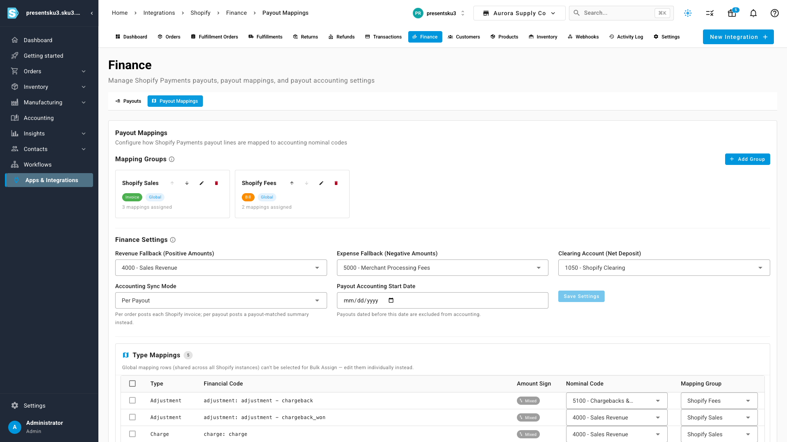The width and height of the screenshot is (787, 442).
Task: Click the calendar icon in date field
Action: tap(391, 300)
